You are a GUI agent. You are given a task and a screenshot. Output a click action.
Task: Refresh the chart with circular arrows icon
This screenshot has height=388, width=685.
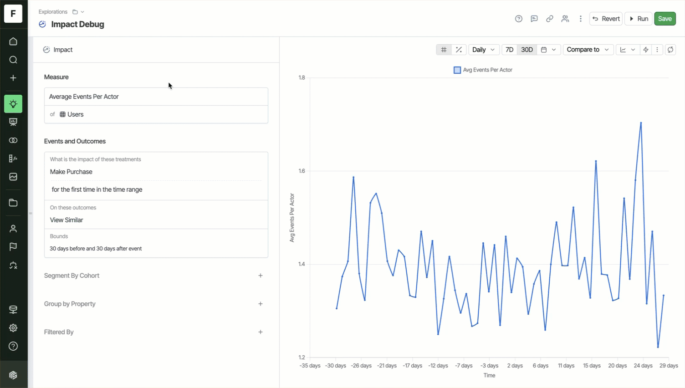670,50
